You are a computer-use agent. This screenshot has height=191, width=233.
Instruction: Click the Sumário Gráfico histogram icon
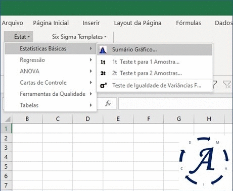pyautogui.click(x=103, y=50)
